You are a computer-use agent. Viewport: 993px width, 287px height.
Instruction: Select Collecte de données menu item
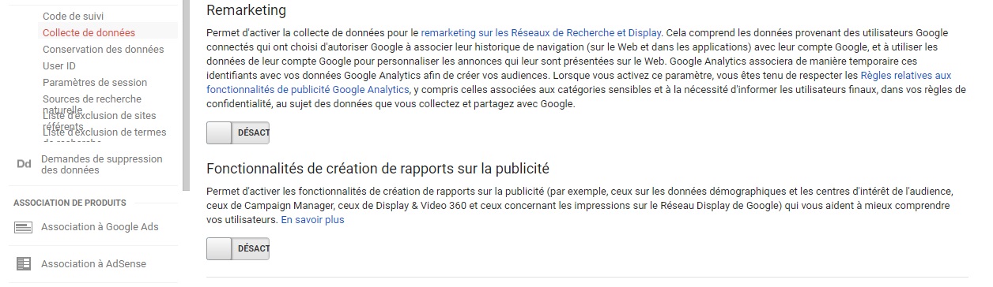click(89, 32)
